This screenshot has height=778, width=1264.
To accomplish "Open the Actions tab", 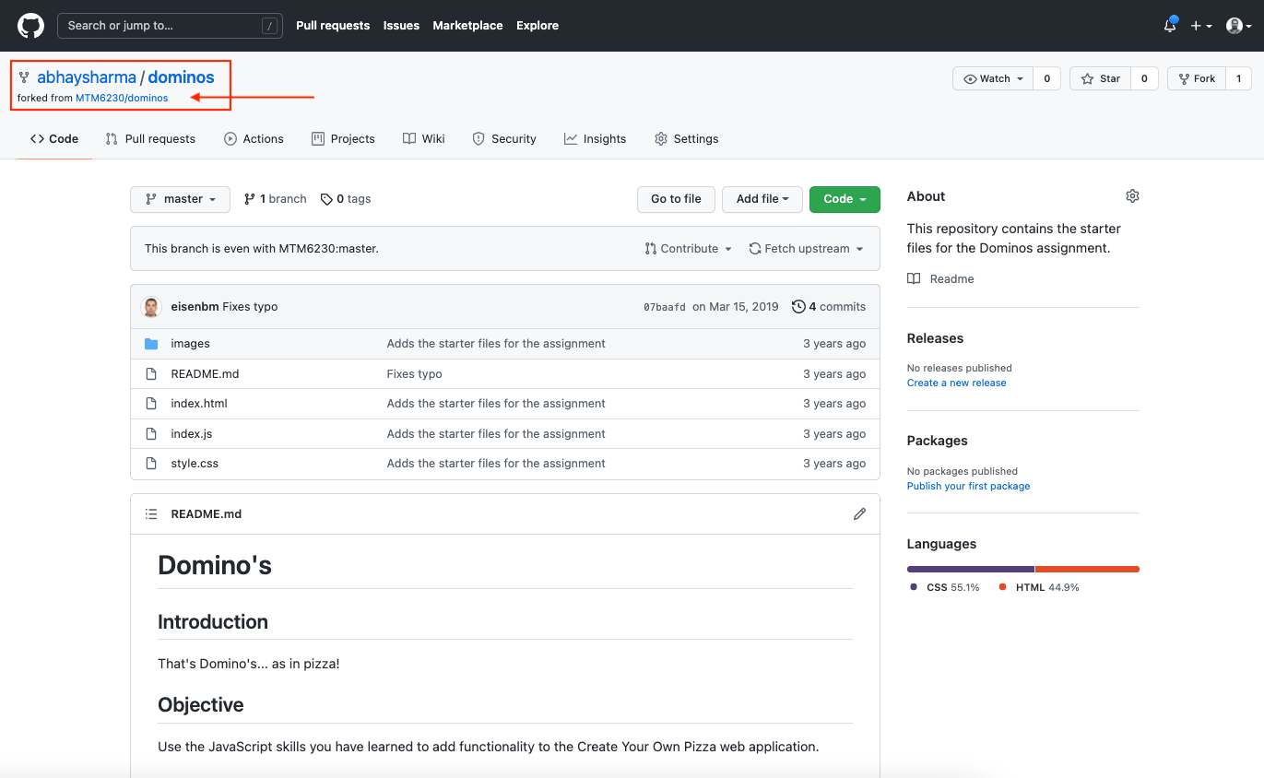I will 254,139.
